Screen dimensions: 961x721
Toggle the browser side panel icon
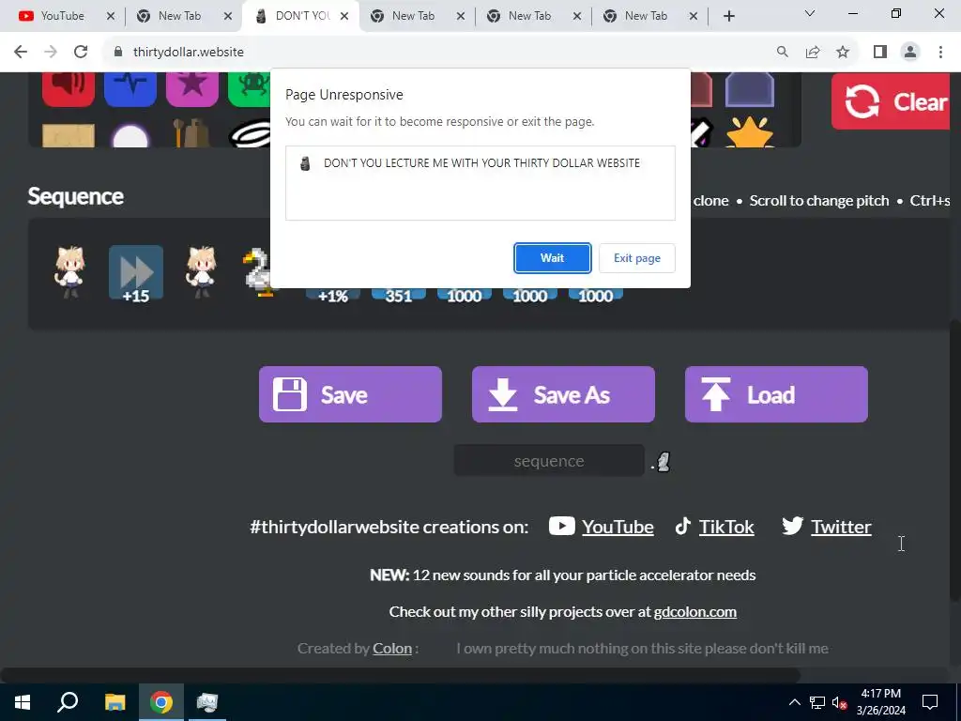[x=880, y=53]
